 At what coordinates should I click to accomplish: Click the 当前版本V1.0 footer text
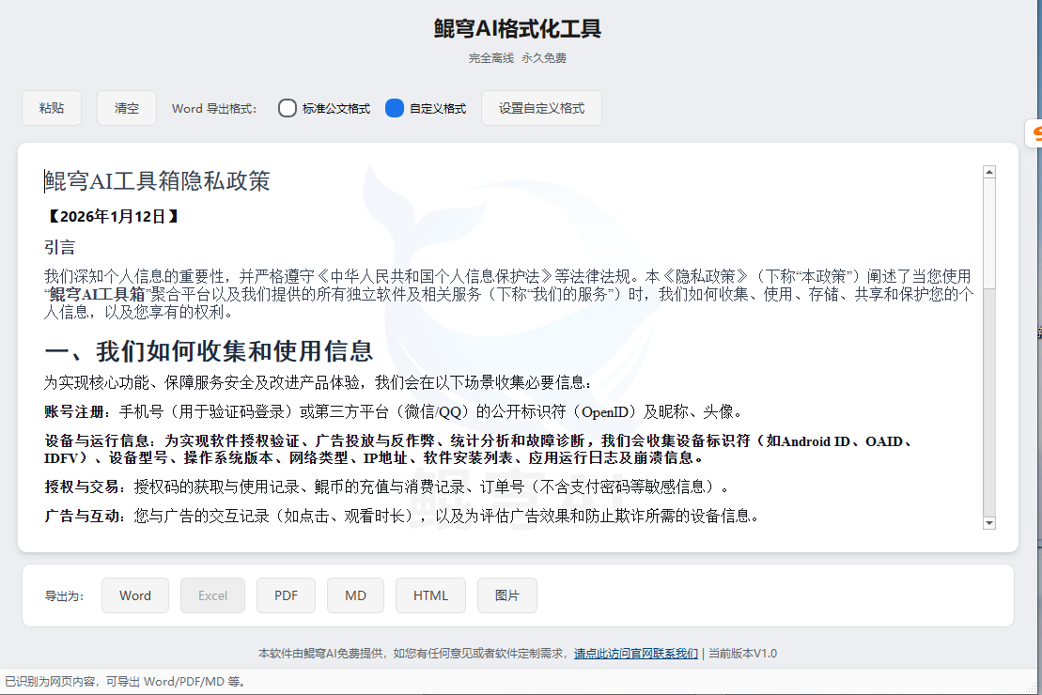[742, 653]
